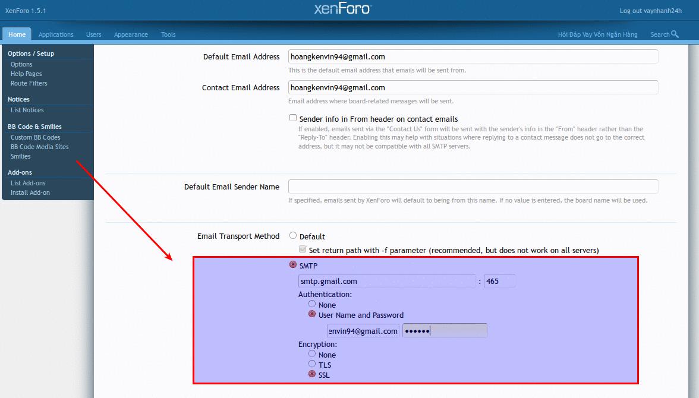699x398 pixels.
Task: Click the BB Code & Smilies heading
Action: point(34,127)
